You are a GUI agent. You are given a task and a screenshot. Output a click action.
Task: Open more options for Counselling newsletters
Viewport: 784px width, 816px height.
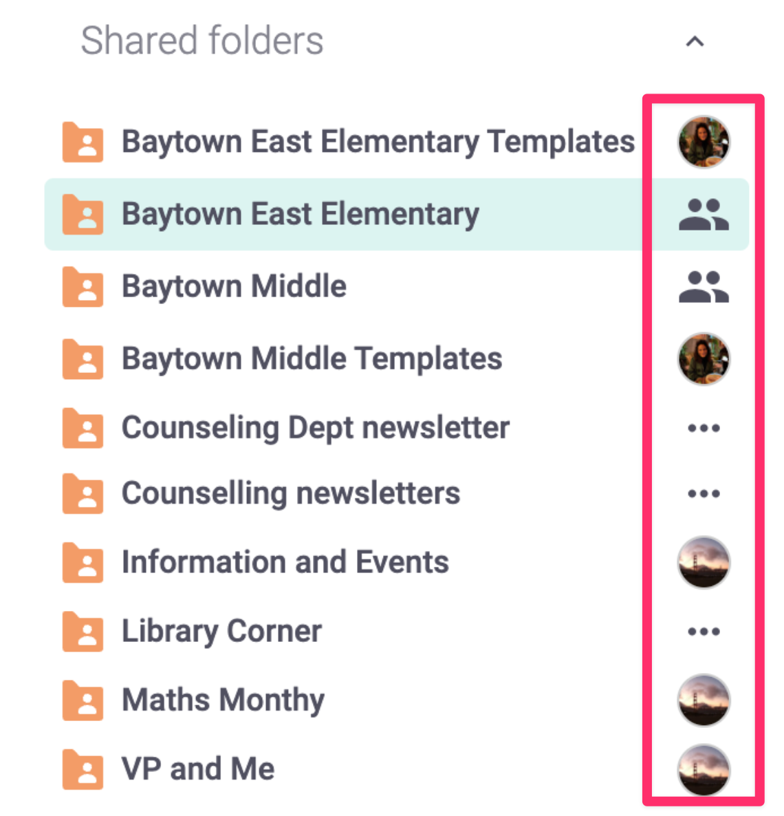click(704, 493)
